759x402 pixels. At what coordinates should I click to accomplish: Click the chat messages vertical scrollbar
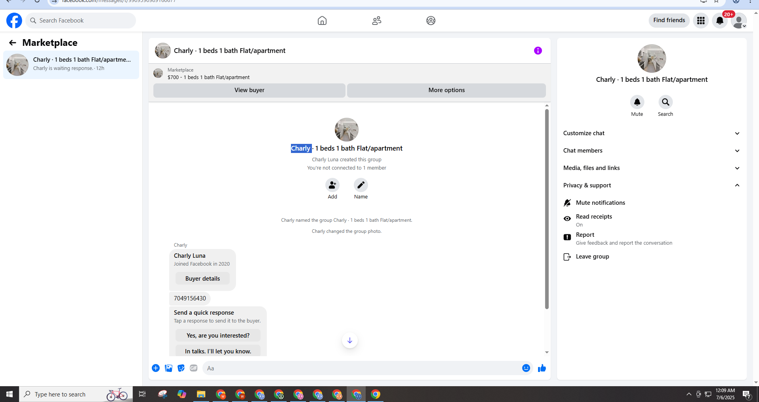point(547,209)
